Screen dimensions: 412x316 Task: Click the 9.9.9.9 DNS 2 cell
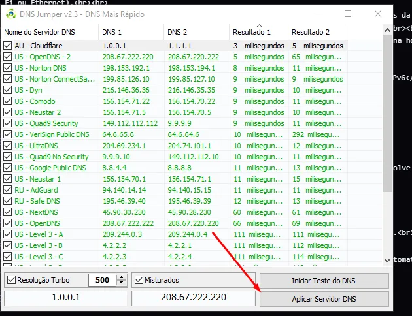click(180, 123)
